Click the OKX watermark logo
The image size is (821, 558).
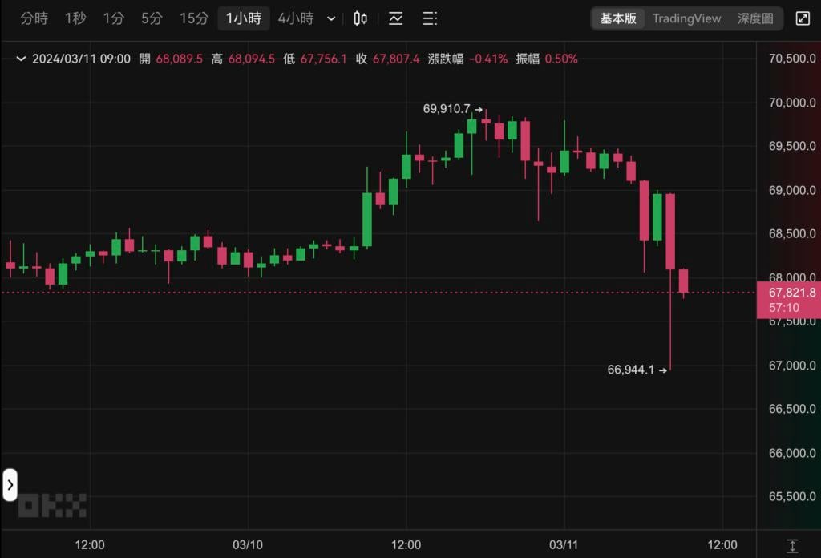(x=52, y=505)
